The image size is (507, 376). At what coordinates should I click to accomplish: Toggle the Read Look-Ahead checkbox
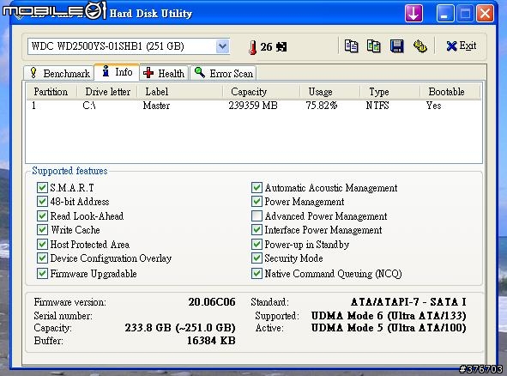(42, 215)
